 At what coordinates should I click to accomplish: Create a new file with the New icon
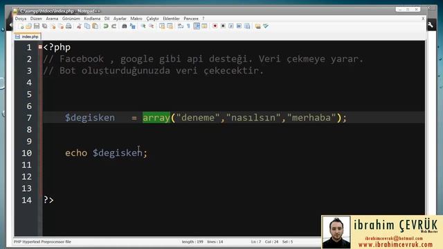point(21,26)
